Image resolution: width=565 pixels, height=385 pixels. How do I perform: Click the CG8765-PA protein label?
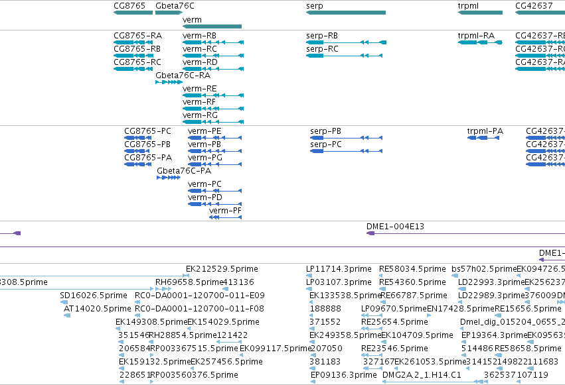(x=148, y=158)
